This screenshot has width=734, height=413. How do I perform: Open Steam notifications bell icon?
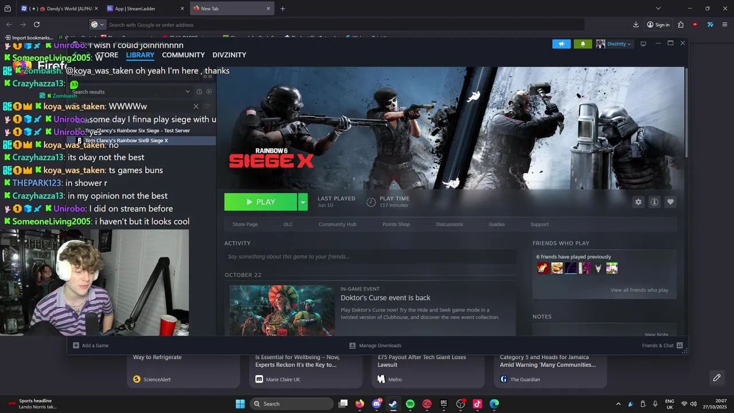(583, 44)
